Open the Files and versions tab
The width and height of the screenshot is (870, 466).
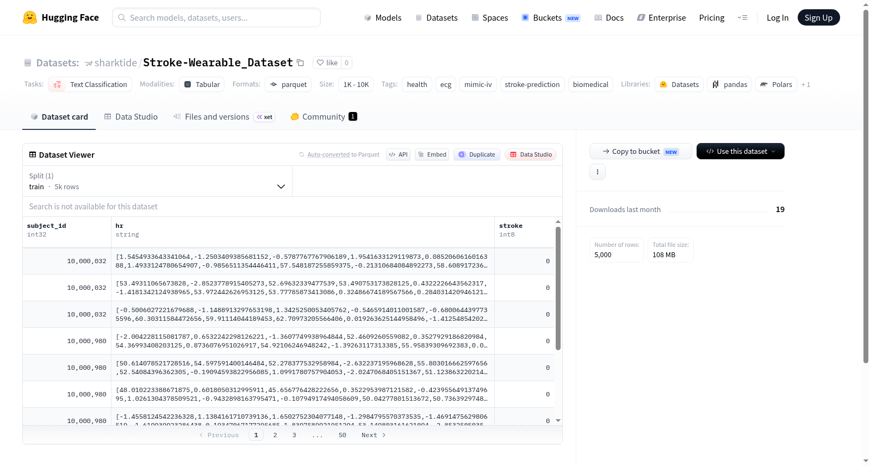(x=223, y=117)
